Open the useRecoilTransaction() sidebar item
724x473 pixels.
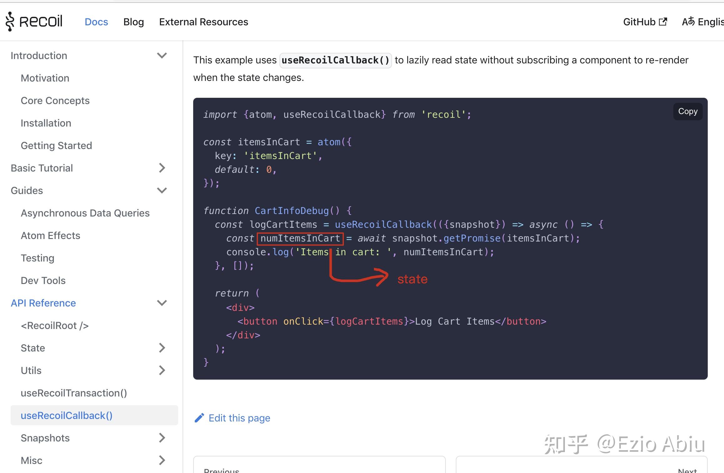point(74,393)
